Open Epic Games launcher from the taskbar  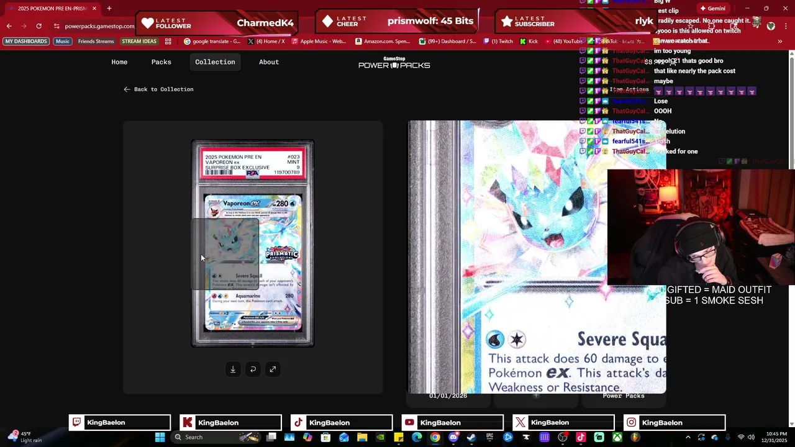(489, 437)
